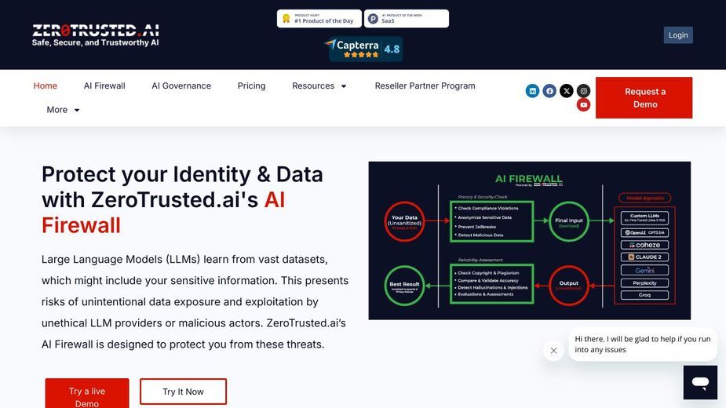Screen dimensions: 726x408
Task: Open the X (Twitter) social icon
Action: (566, 91)
